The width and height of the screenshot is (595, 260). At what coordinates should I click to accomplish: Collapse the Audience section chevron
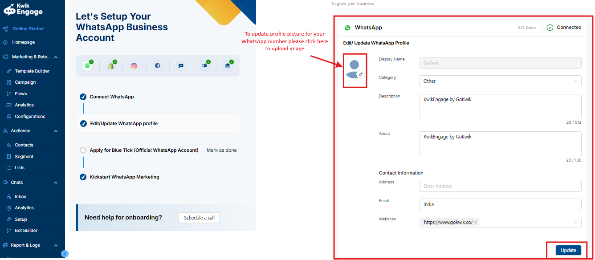pyautogui.click(x=56, y=131)
